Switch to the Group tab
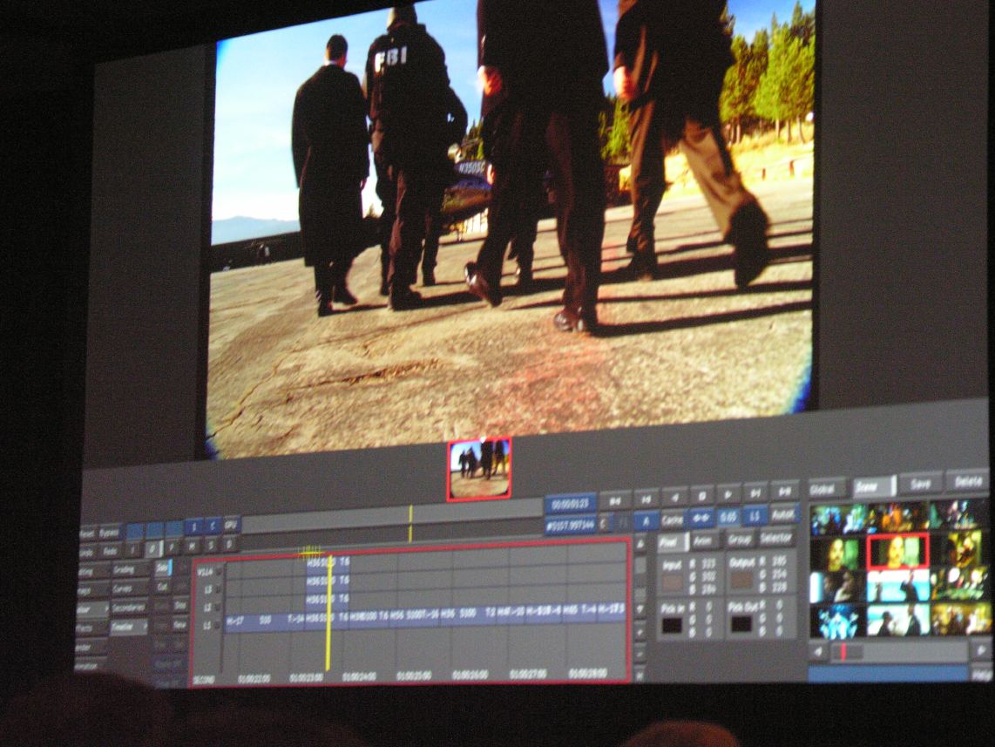The height and width of the screenshot is (747, 995). coord(739,540)
